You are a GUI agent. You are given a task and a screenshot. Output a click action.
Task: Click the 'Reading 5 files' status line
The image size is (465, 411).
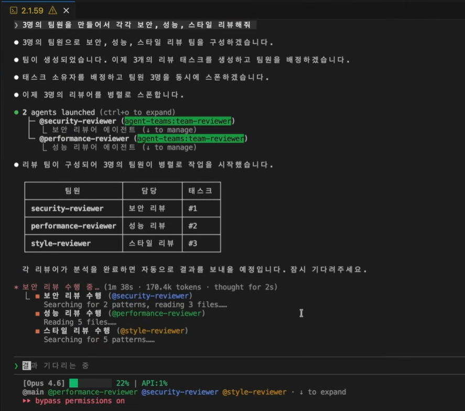80,322
